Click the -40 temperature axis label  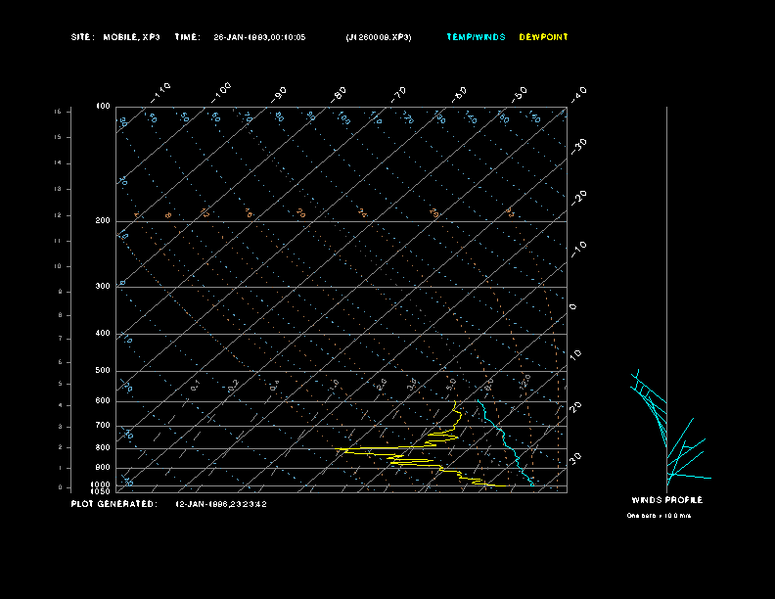(x=578, y=93)
